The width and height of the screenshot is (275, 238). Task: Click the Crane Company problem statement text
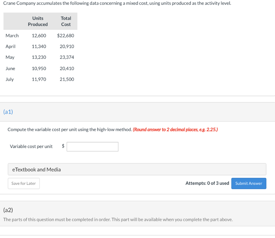pos(117,3)
